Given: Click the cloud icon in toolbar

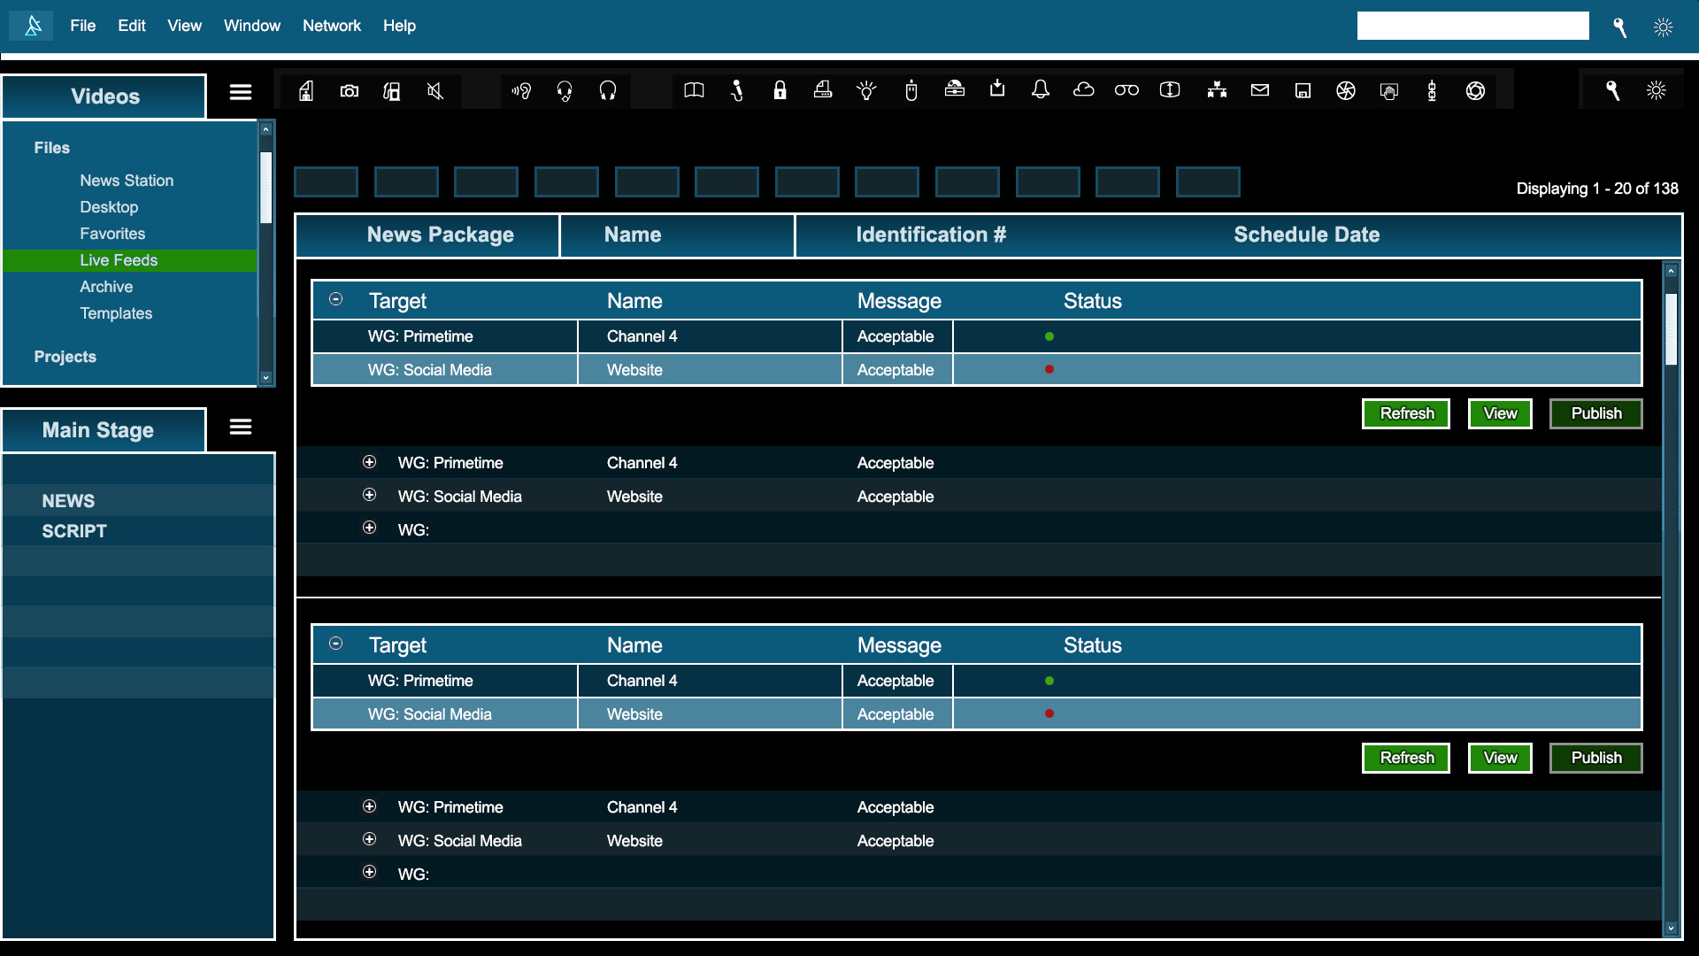Looking at the screenshot, I should click(1083, 89).
